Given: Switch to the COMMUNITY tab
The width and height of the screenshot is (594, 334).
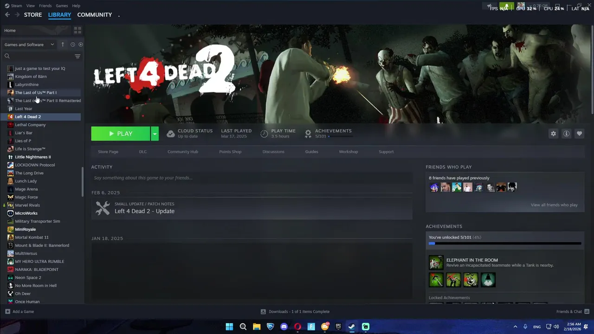Looking at the screenshot, I should 95,15.
